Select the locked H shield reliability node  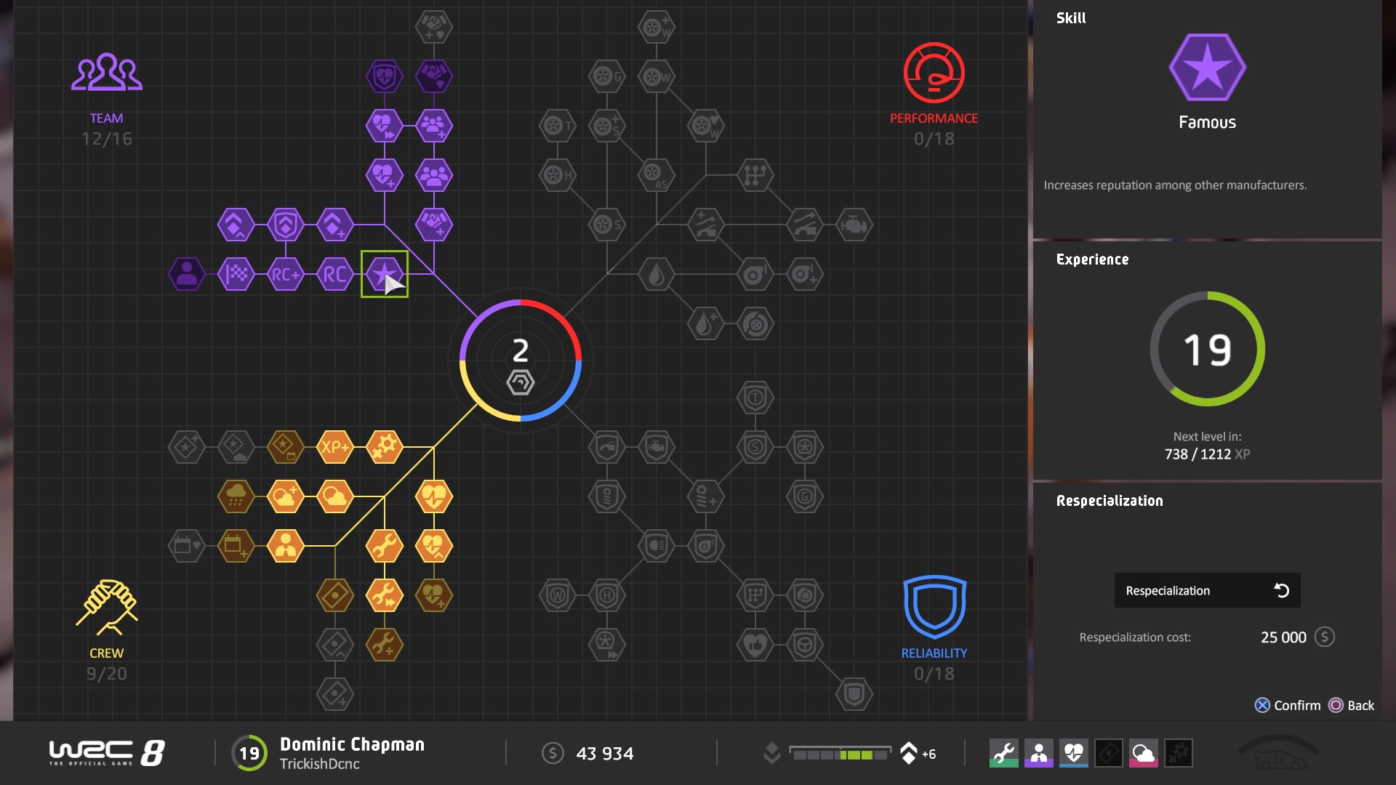pos(606,595)
